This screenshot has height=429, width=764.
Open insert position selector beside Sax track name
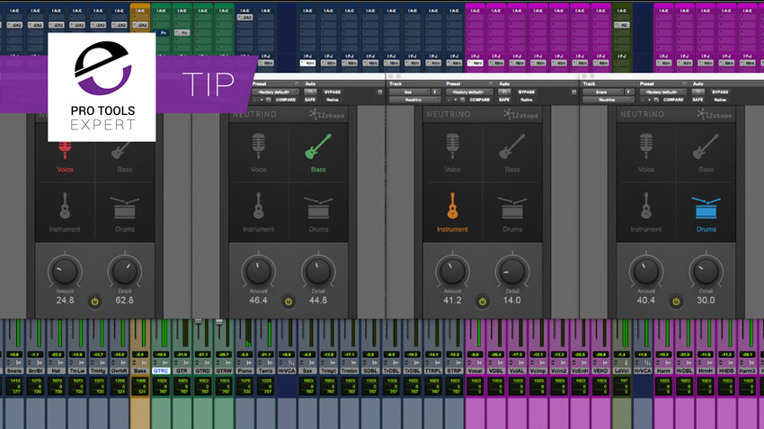(436, 92)
